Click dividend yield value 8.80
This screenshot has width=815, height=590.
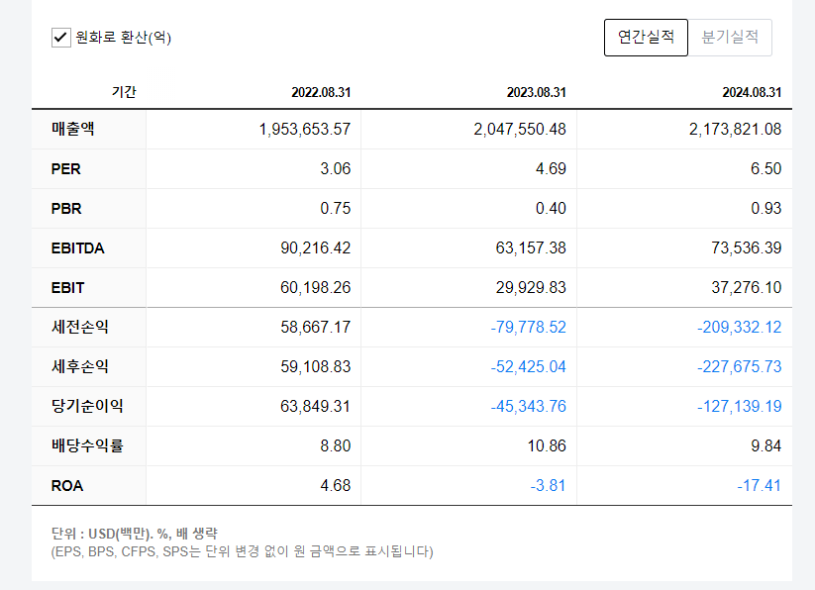click(336, 445)
